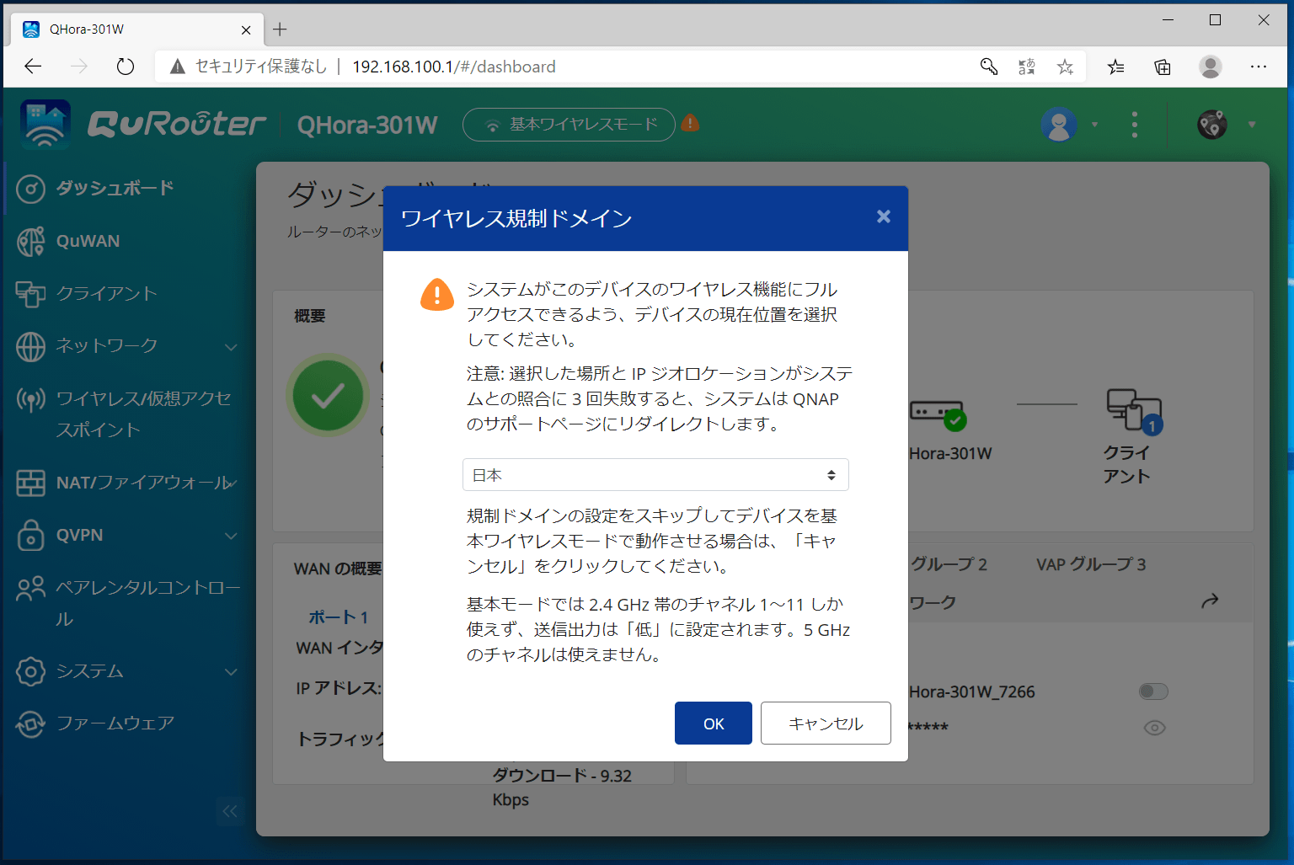1294x865 pixels.
Task: Toggle the QHora-301W_7266 wireless switch
Action: pyautogui.click(x=1153, y=691)
